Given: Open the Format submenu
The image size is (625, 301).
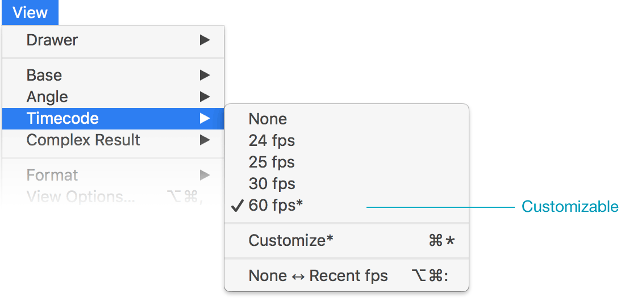Looking at the screenshot, I should click(x=113, y=175).
